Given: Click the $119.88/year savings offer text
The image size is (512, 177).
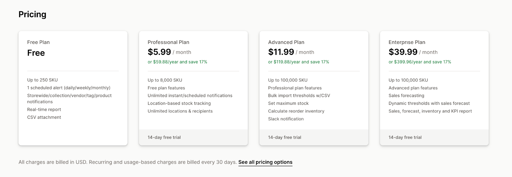Looking at the screenshot, I should [x=299, y=62].
